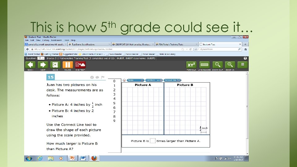Go back with the green Back arrow
The image size is (297, 167).
pos(30,65)
